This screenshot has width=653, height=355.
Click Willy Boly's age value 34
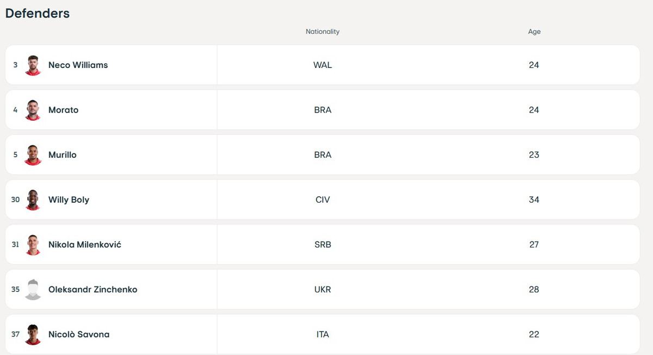(x=534, y=200)
